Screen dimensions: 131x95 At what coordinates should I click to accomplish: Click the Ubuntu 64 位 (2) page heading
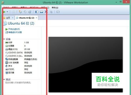pos(21,23)
